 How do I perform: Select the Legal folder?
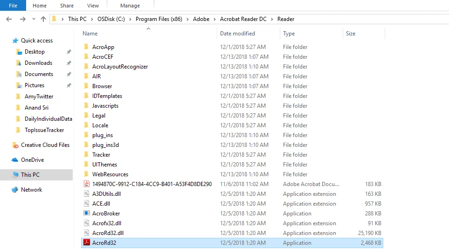[99, 116]
